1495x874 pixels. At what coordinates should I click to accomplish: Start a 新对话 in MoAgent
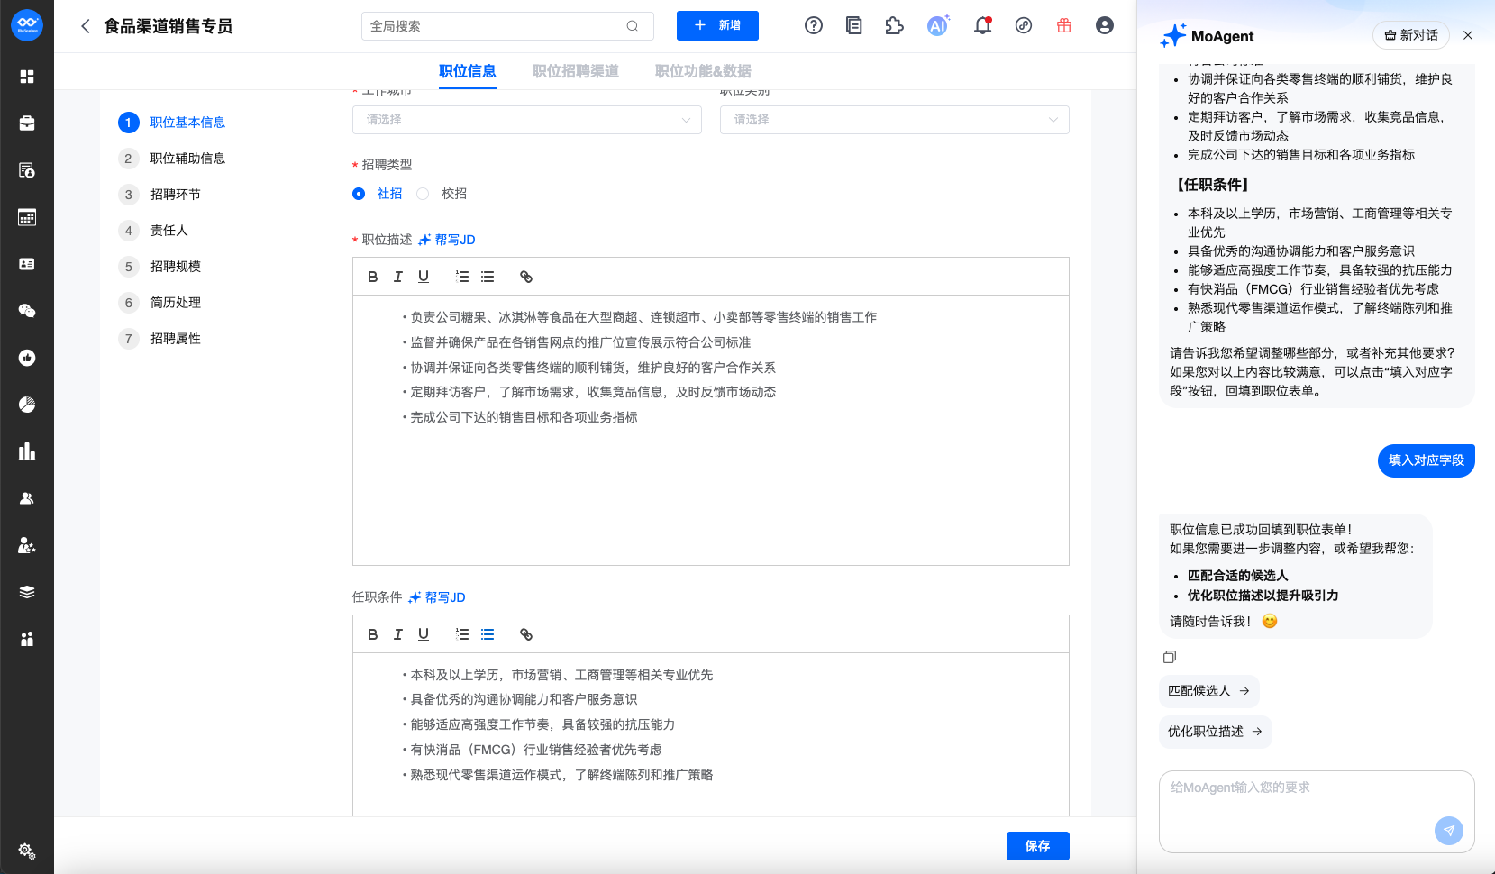tap(1411, 35)
